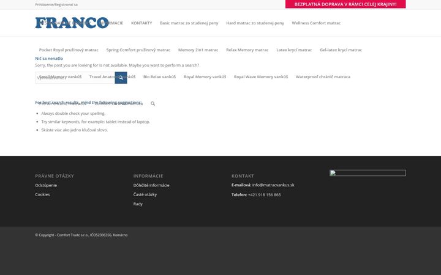Open Gel-latex krycí matrac
The height and width of the screenshot is (275, 441).
[341, 50]
